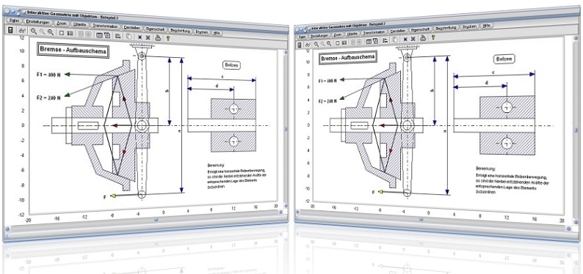Click the copy pages icon in the right window toolbar

(395, 40)
